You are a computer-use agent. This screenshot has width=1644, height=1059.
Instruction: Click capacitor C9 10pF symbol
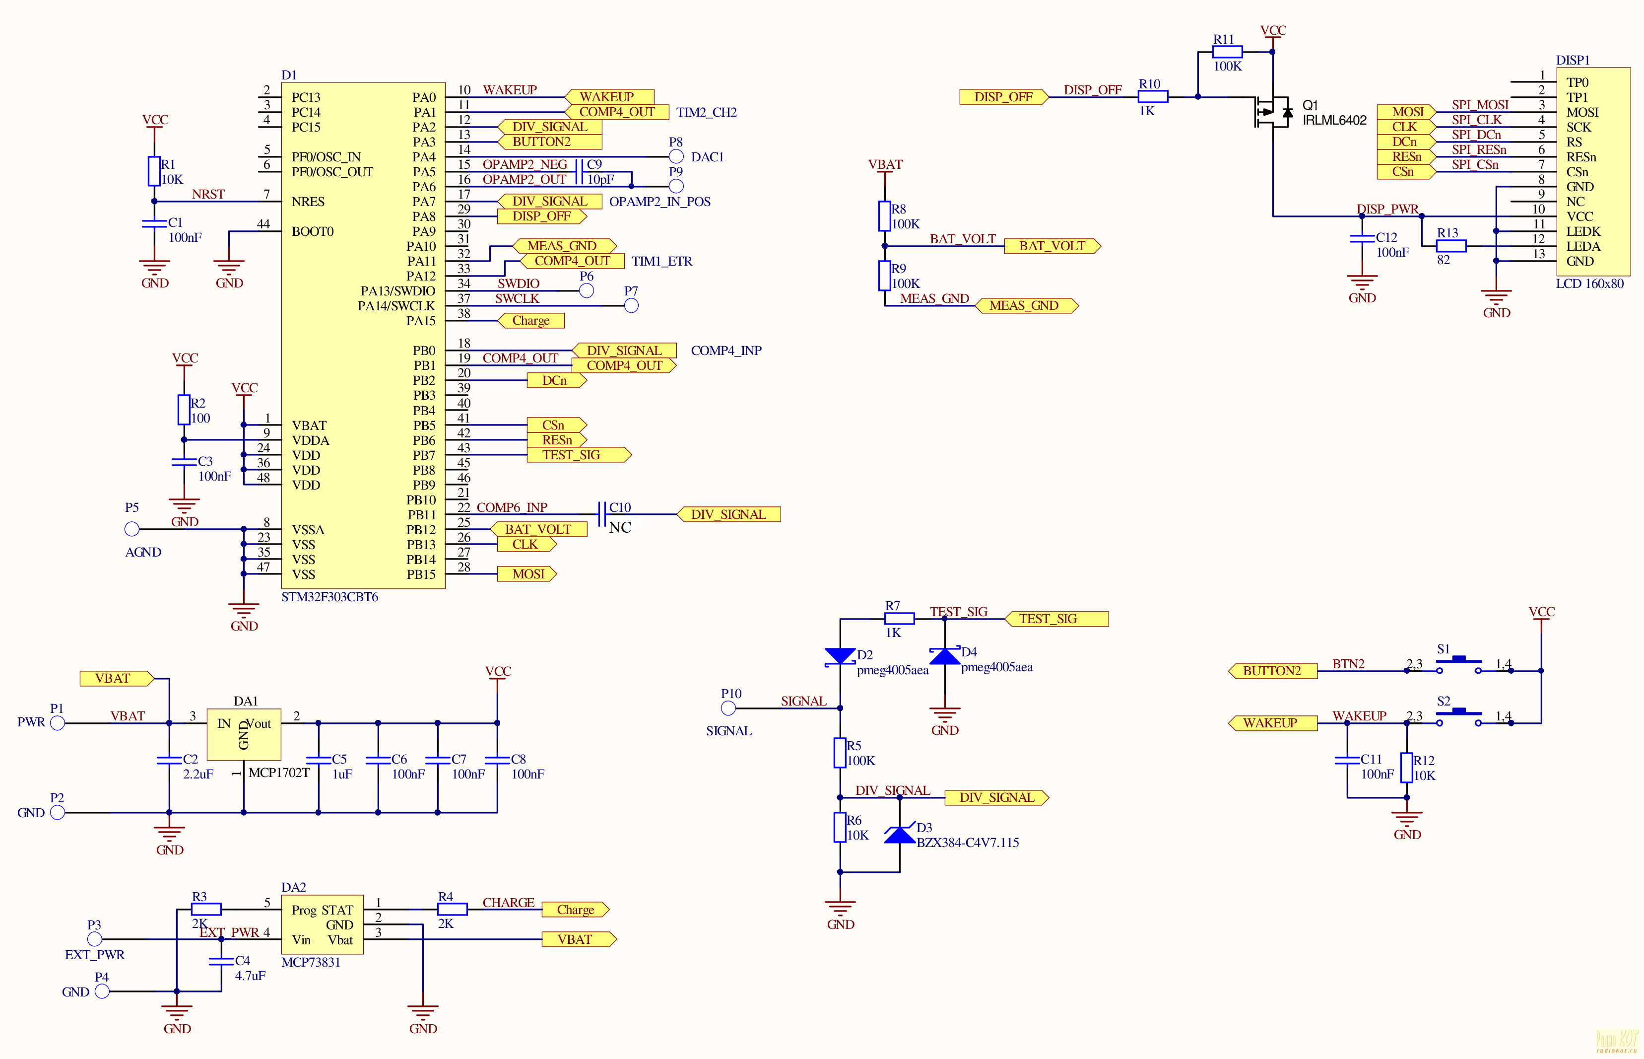click(580, 171)
